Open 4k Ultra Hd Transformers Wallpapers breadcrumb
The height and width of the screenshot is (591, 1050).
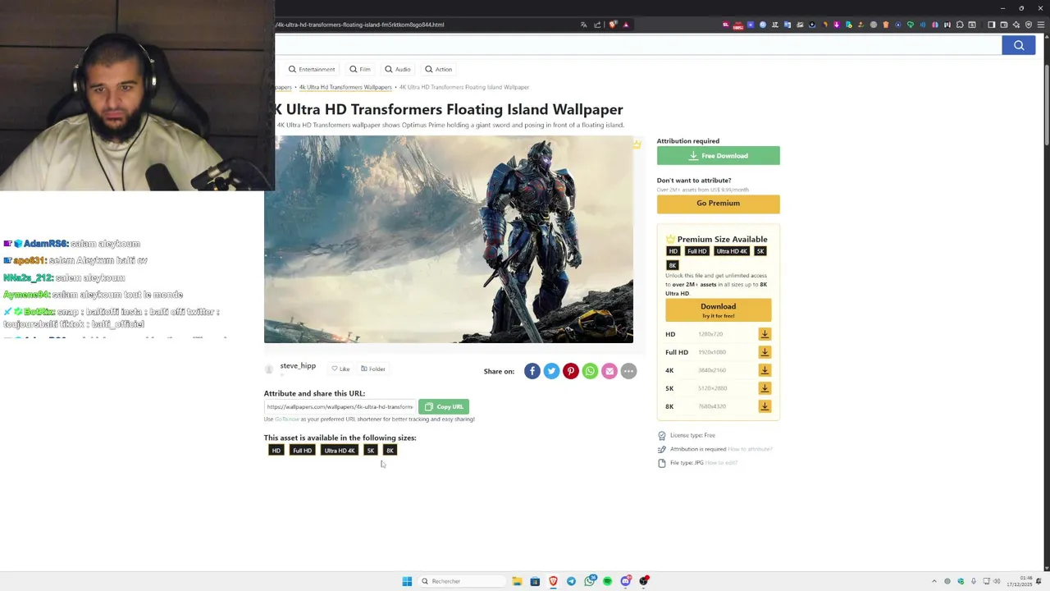click(345, 87)
